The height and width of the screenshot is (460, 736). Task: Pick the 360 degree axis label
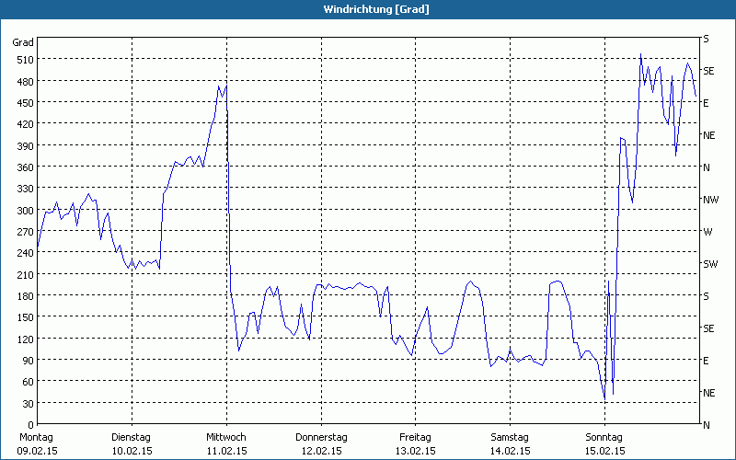coord(26,167)
